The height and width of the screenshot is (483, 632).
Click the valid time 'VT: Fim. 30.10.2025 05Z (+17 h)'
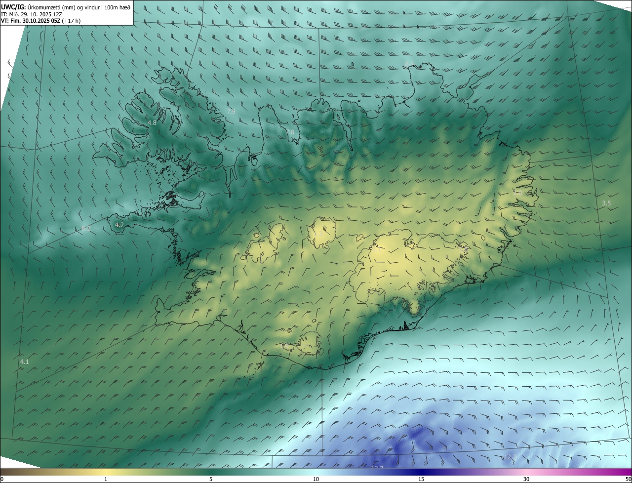(41, 21)
